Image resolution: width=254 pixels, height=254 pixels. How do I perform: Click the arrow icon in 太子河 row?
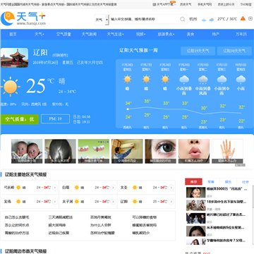coord(113,202)
